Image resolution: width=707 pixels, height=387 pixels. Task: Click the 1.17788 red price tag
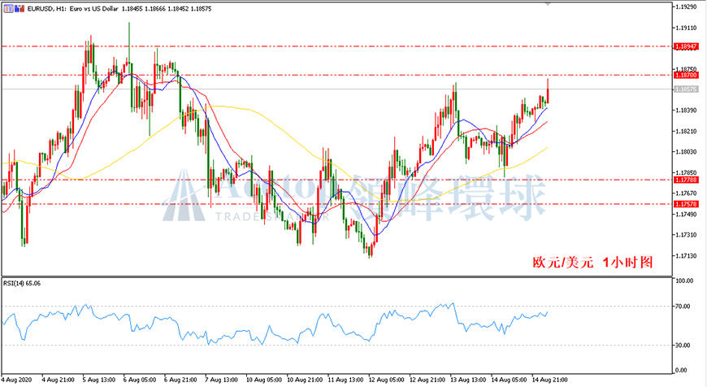pos(686,180)
